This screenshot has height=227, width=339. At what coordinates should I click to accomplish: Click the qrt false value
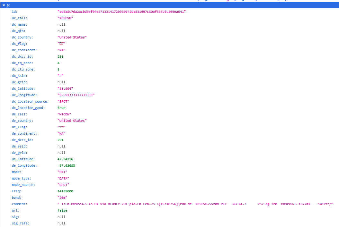(62, 211)
